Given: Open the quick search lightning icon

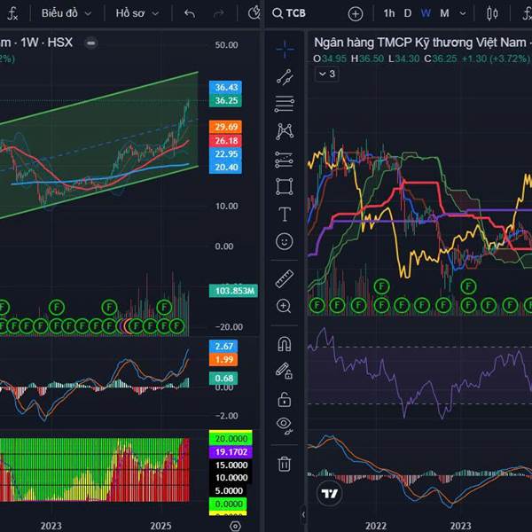Looking at the screenshot, I should pos(254,13).
